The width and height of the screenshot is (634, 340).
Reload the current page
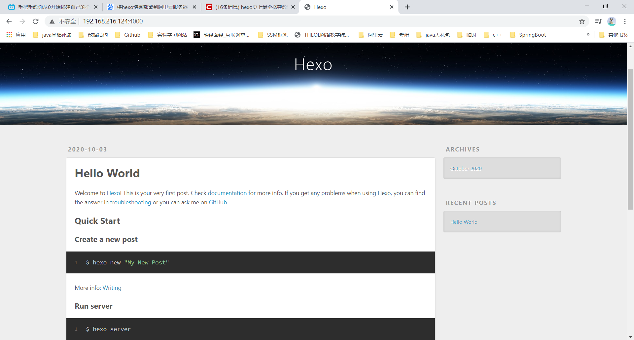coord(36,21)
